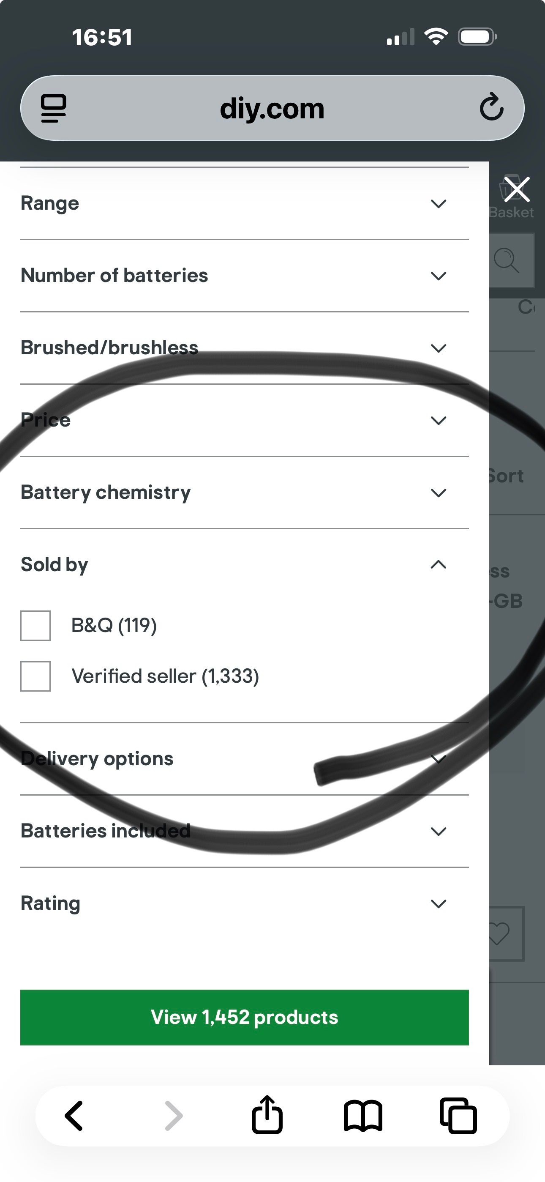Expand the Battery chemistry filter
The height and width of the screenshot is (1182, 545).
click(x=439, y=493)
